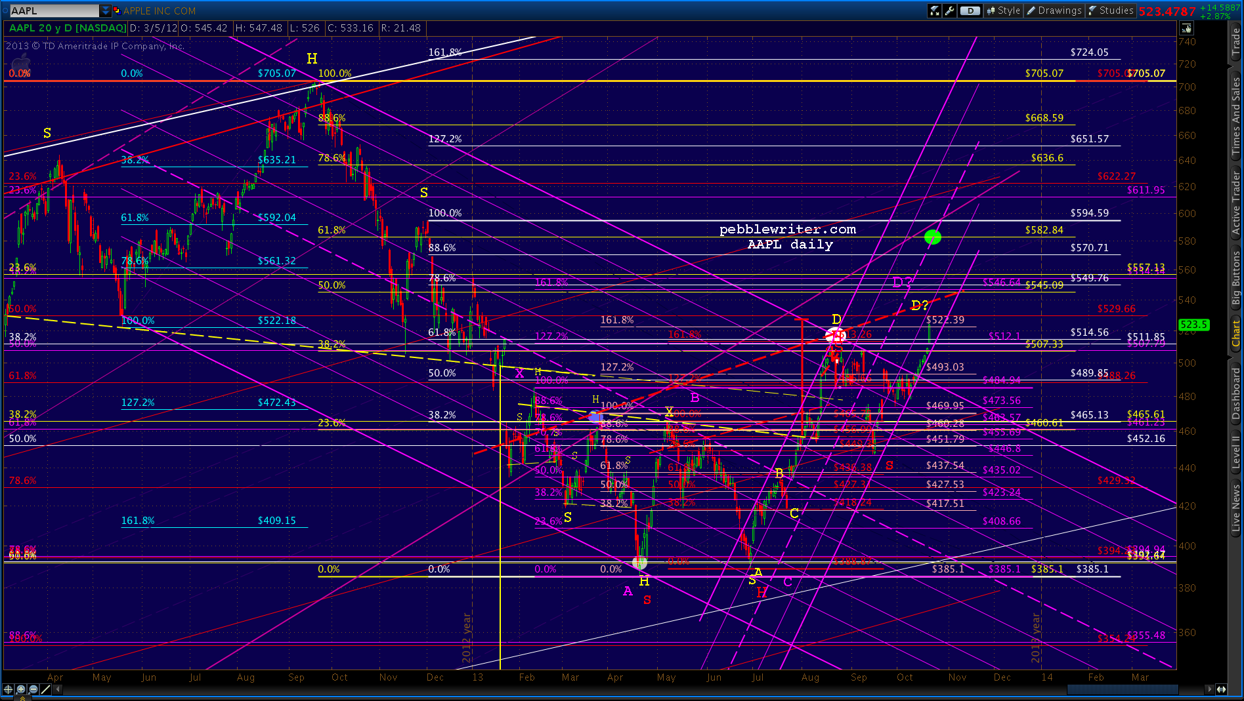
Task: Select the Chart side tab
Action: tap(1236, 333)
